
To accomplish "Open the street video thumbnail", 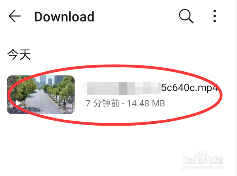I will 41,95.
